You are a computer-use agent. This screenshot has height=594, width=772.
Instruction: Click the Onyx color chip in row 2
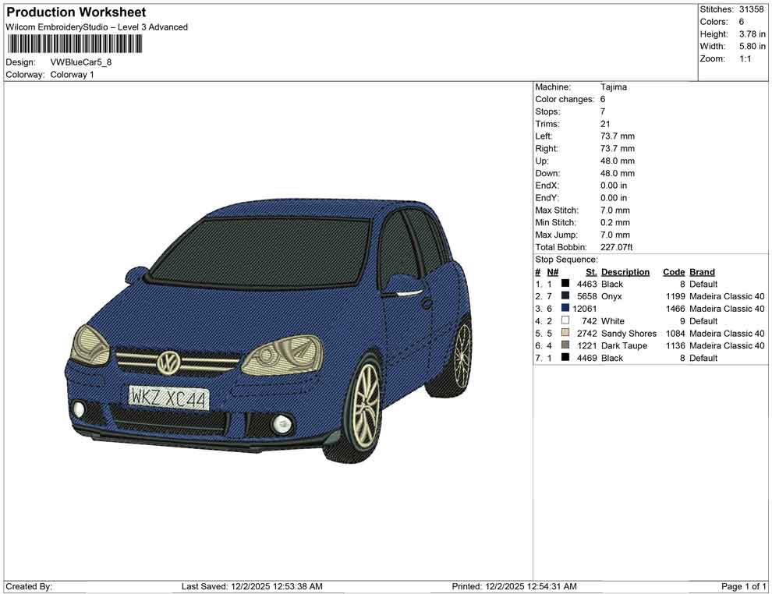coord(565,296)
